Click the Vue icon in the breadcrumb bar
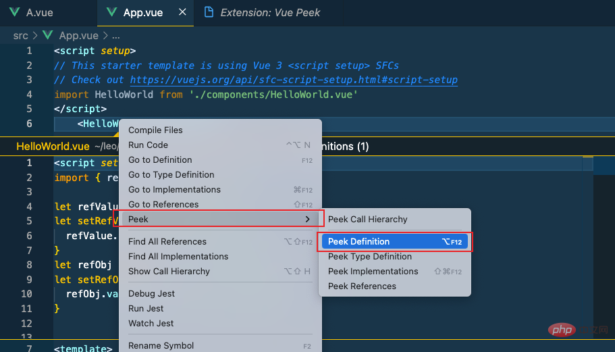The image size is (615, 352). coord(48,35)
